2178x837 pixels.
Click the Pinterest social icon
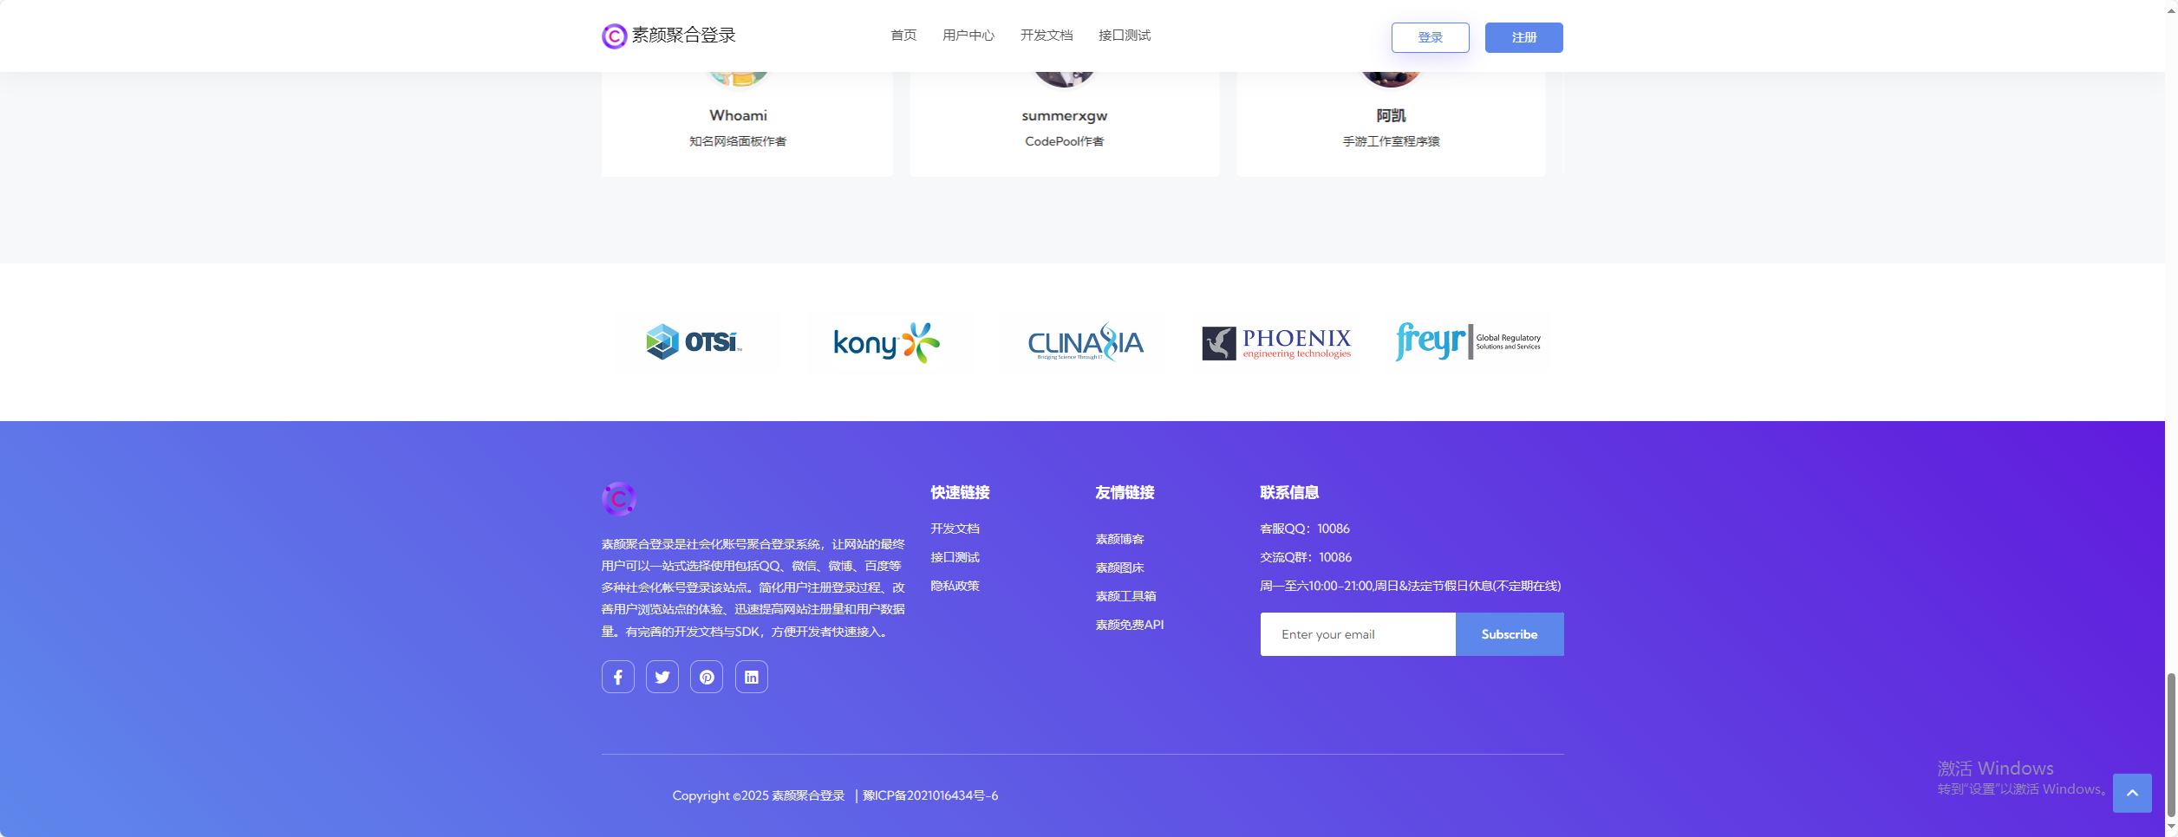click(x=707, y=677)
